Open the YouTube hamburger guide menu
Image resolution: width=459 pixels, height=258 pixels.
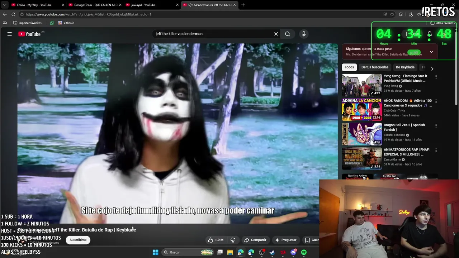click(x=10, y=34)
